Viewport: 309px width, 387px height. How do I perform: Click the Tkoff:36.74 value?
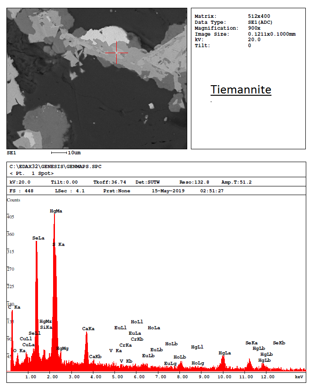109,182
